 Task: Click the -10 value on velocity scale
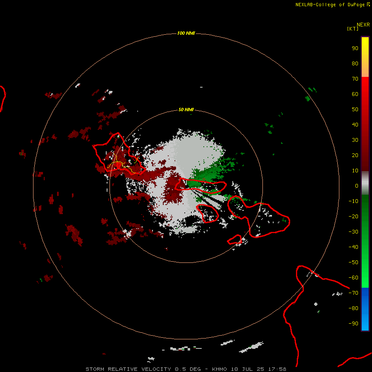click(x=353, y=201)
